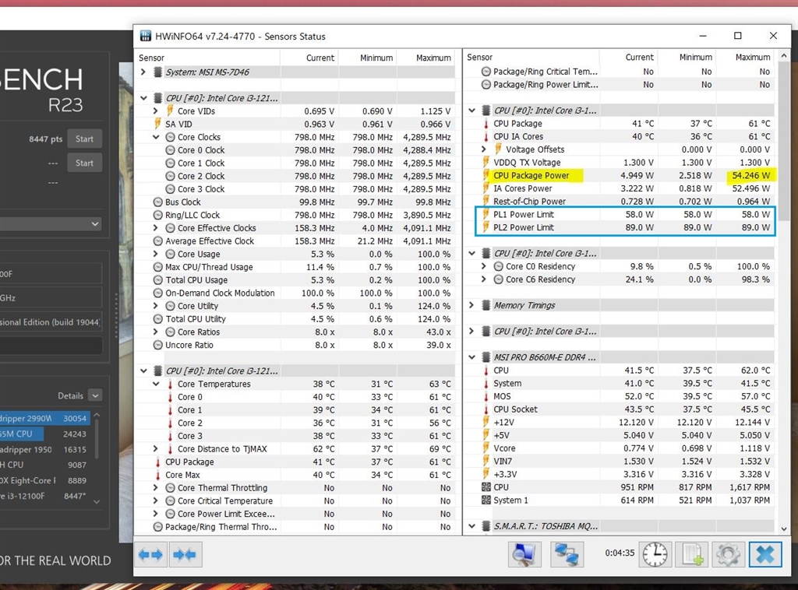Image resolution: width=798 pixels, height=590 pixels.
Task: Click the left pane Current column header
Action: coord(320,58)
